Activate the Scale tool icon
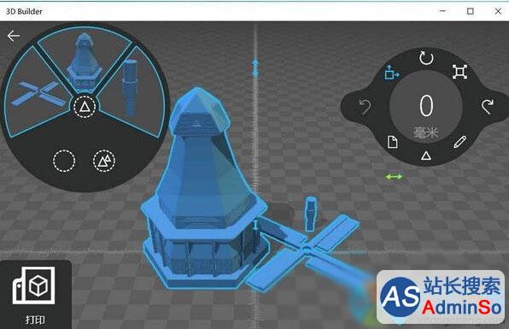 pos(460,72)
